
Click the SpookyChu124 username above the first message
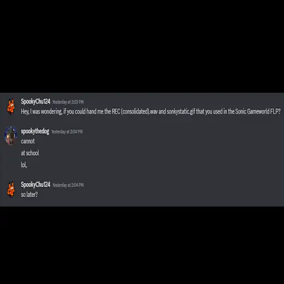35,101
